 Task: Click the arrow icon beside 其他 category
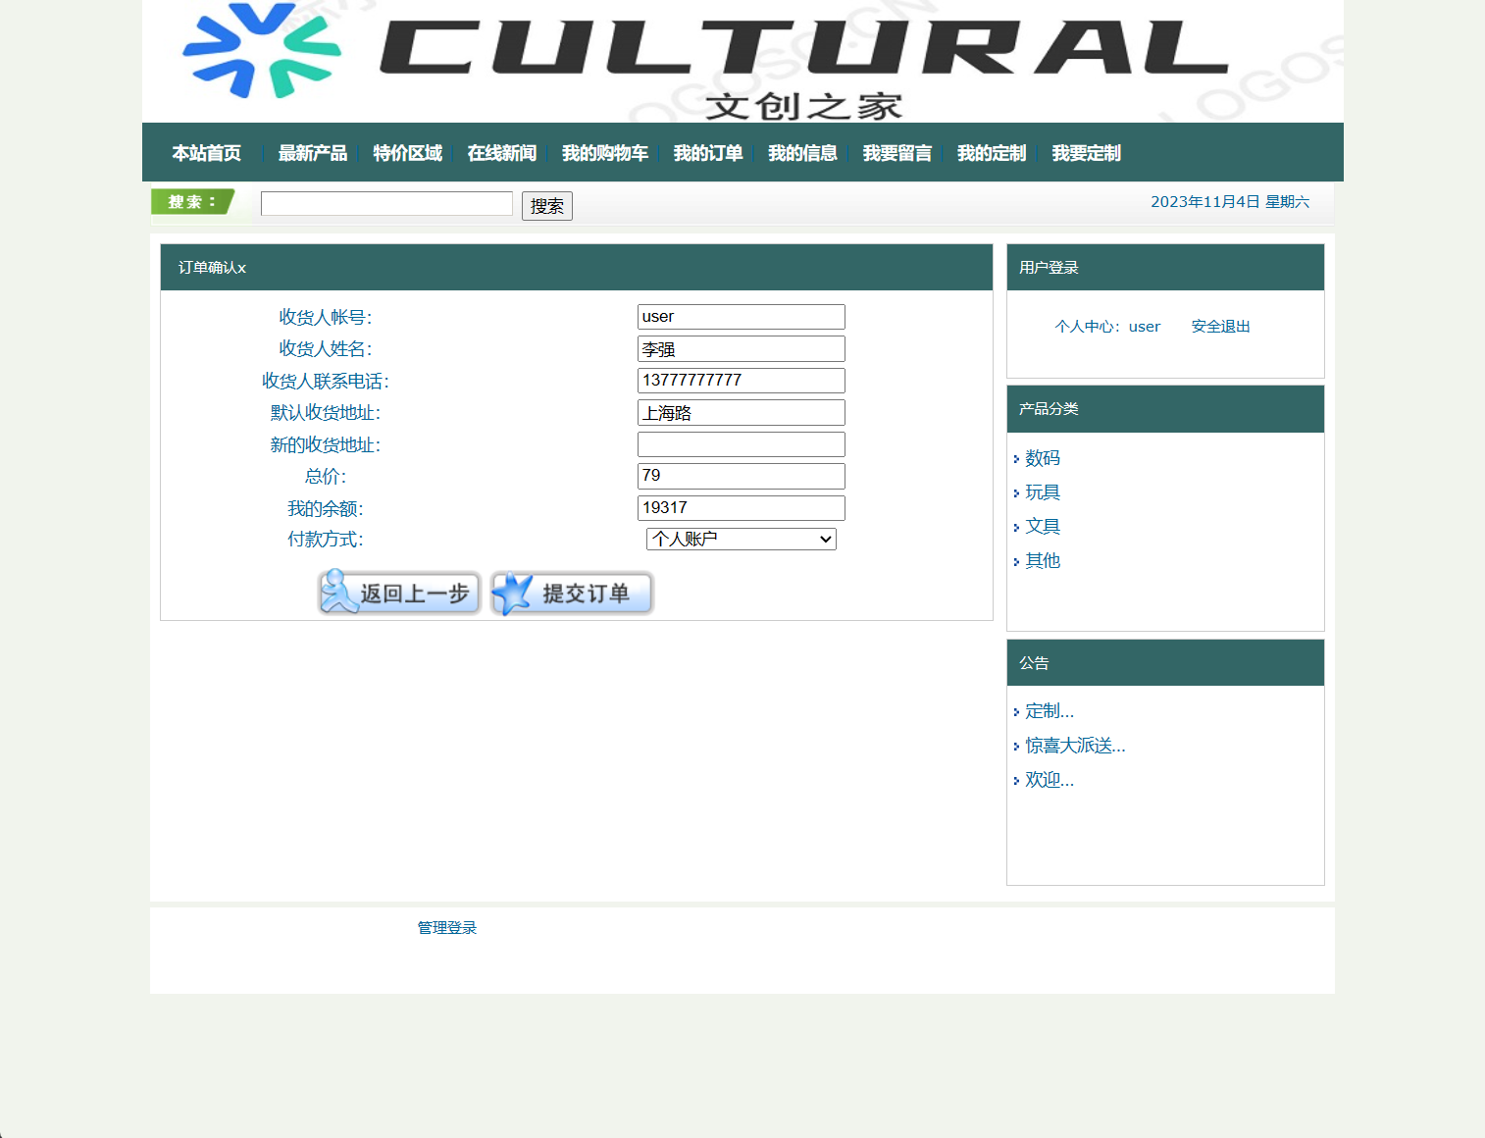click(x=1016, y=561)
